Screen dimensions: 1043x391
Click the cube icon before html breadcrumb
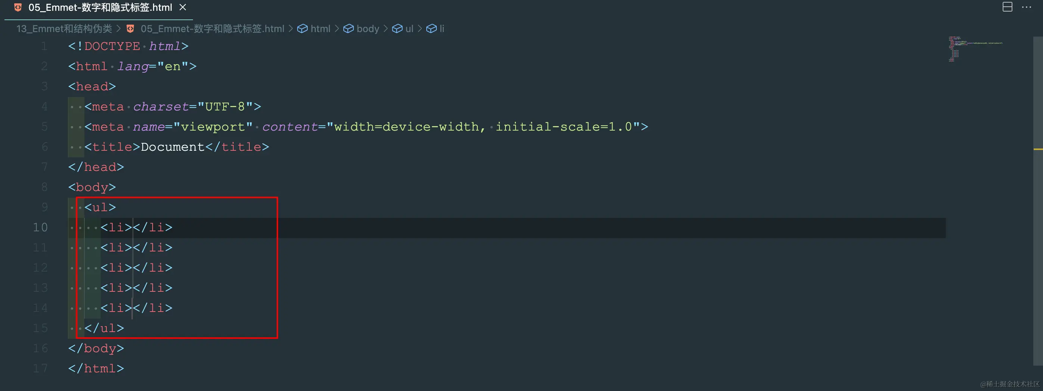[x=302, y=29]
